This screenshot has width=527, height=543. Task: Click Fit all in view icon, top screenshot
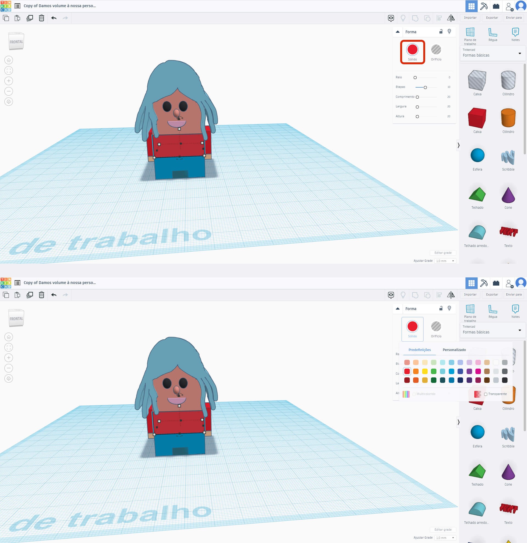click(x=9, y=71)
